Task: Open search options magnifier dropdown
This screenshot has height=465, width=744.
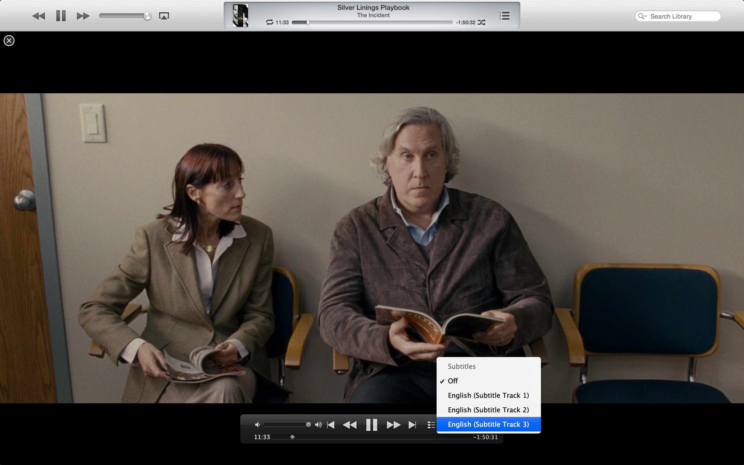Action: point(642,16)
